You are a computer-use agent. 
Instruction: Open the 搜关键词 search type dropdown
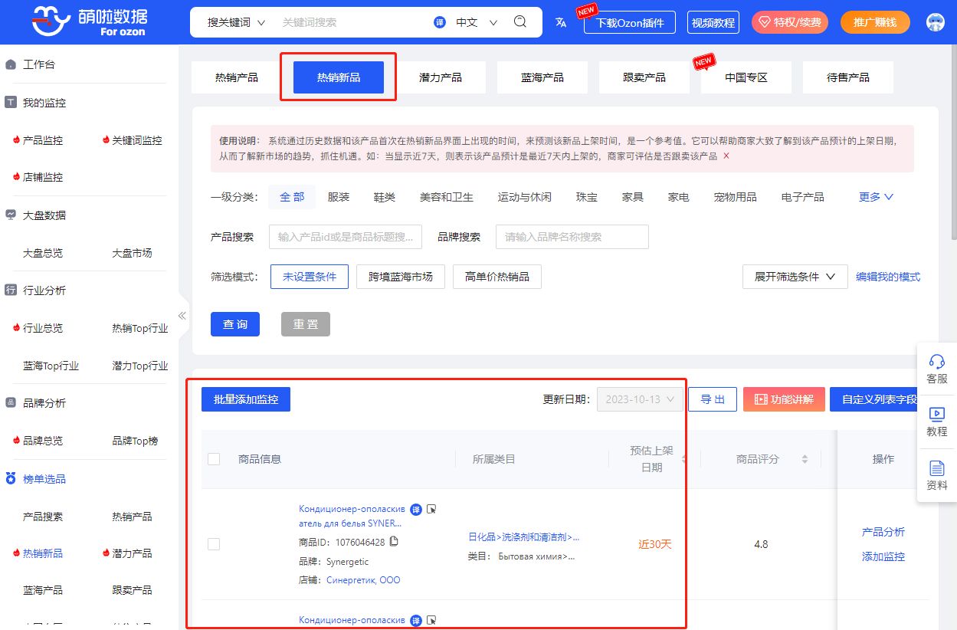click(236, 22)
